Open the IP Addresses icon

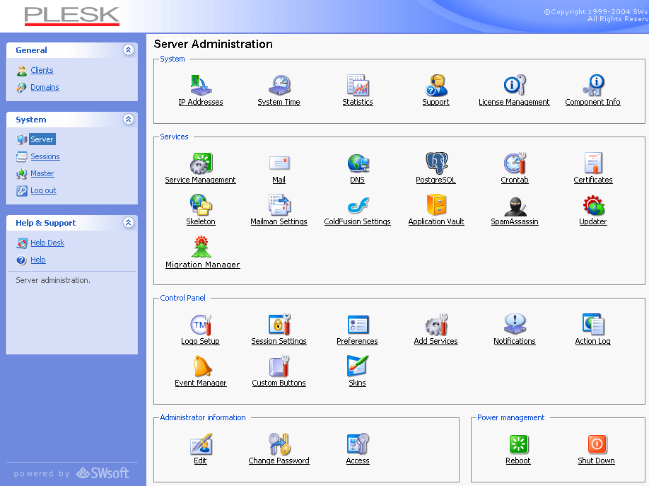coord(201,86)
